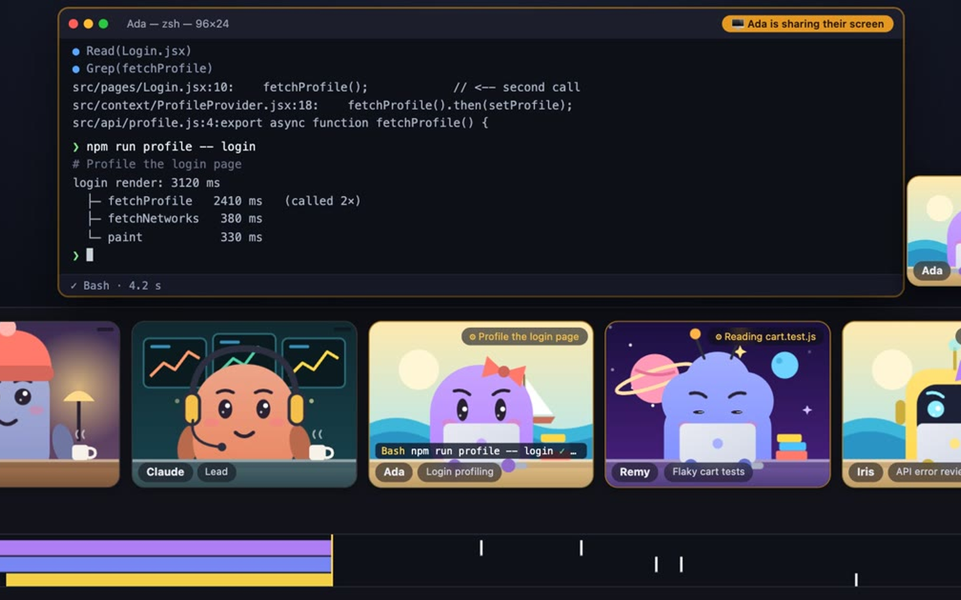Open the Claude agent video tile
Image resolution: width=961 pixels, height=600 pixels.
[x=244, y=404]
